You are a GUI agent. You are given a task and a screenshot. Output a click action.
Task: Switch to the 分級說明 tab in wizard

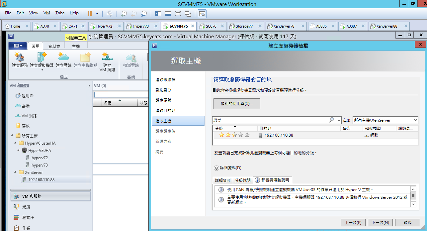[x=243, y=180]
